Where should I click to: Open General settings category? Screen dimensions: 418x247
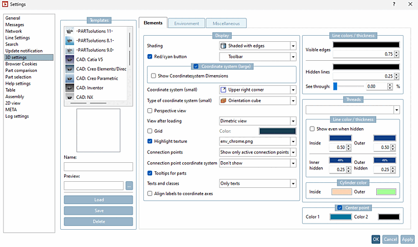pyautogui.click(x=13, y=18)
